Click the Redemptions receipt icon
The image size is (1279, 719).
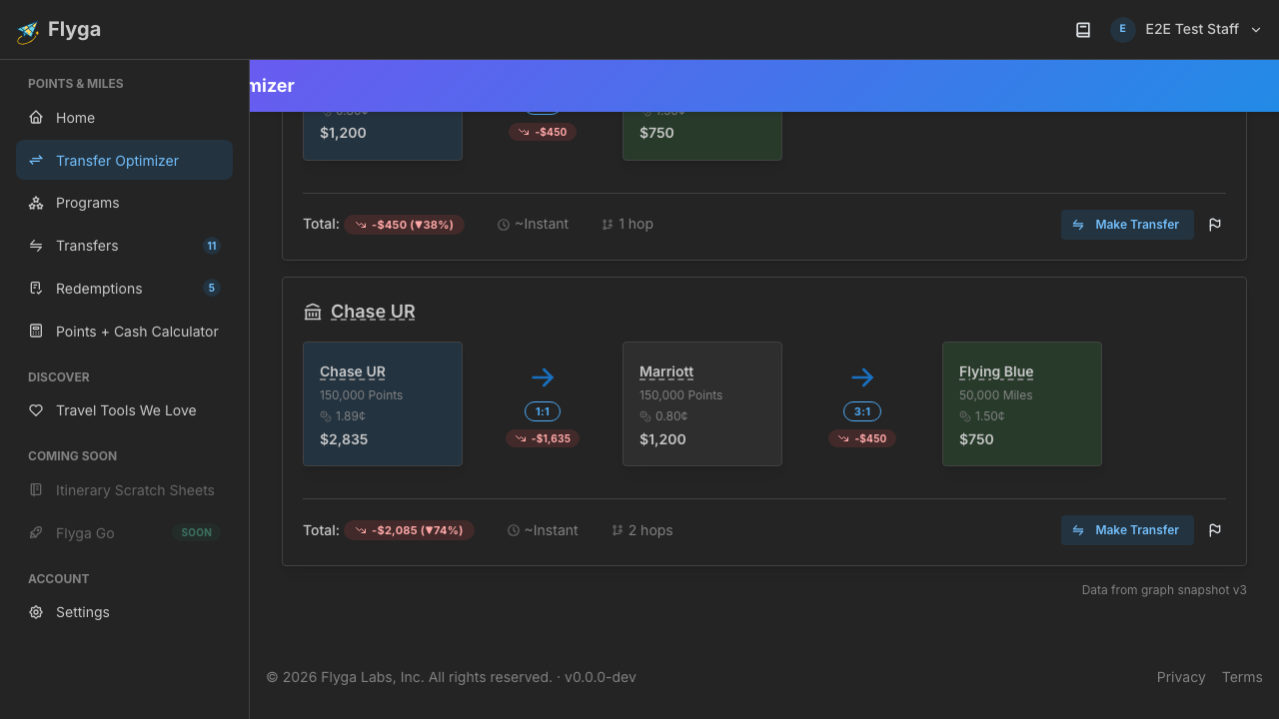click(36, 289)
